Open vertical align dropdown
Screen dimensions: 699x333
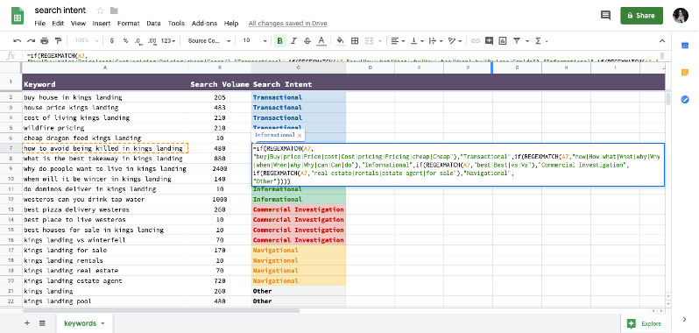[x=417, y=41]
